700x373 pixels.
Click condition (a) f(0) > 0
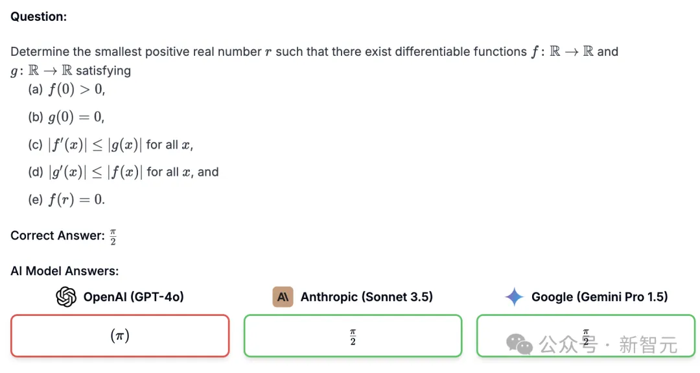point(67,90)
